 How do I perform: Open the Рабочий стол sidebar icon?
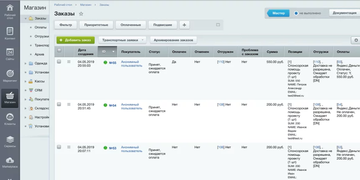pyautogui.click(x=10, y=9)
